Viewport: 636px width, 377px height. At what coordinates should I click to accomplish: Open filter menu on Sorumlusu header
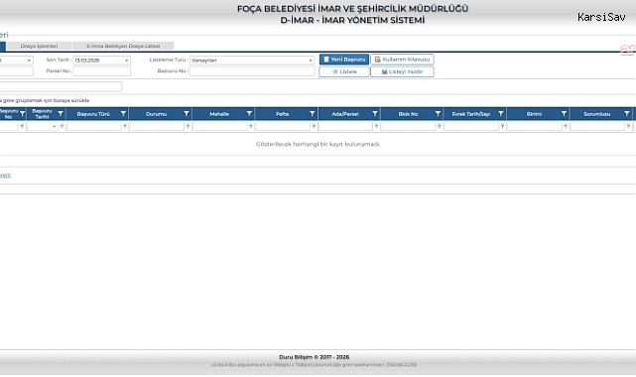(x=627, y=114)
